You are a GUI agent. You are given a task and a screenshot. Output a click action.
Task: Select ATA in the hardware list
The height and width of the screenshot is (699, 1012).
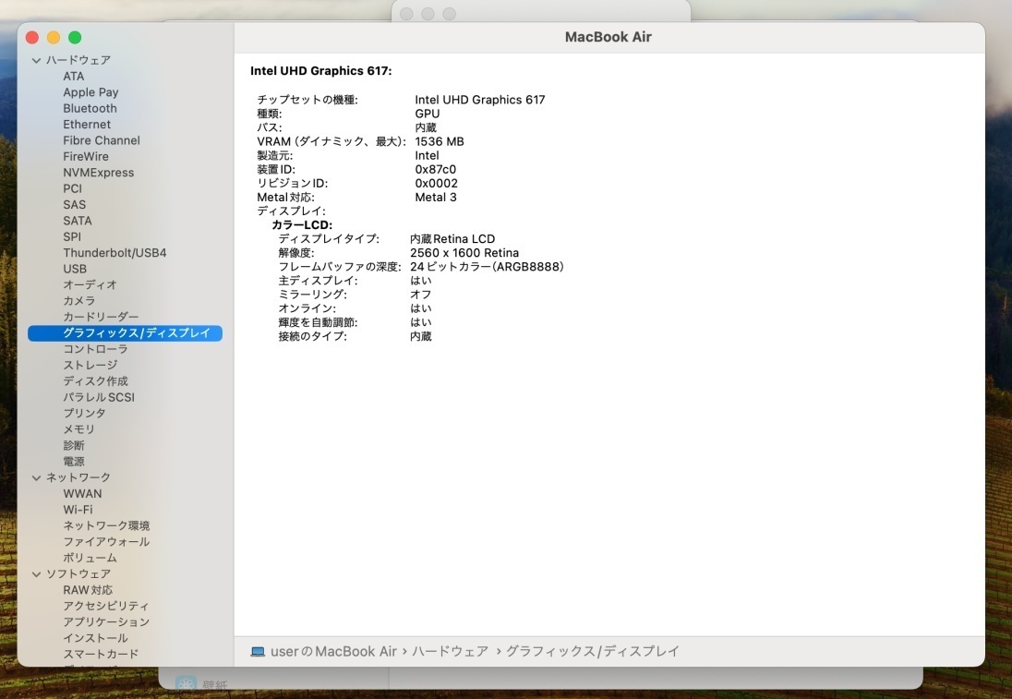tap(74, 76)
